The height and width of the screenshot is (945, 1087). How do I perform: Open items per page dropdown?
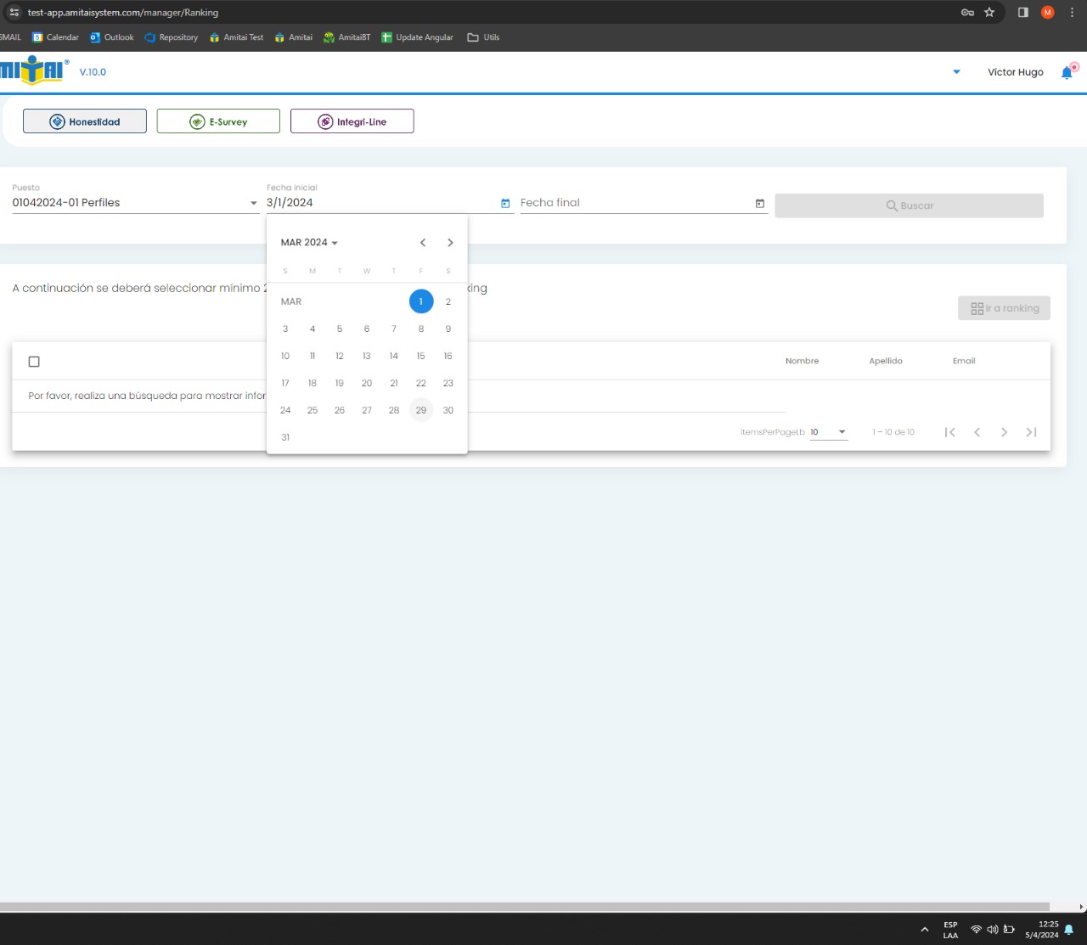pyautogui.click(x=828, y=432)
